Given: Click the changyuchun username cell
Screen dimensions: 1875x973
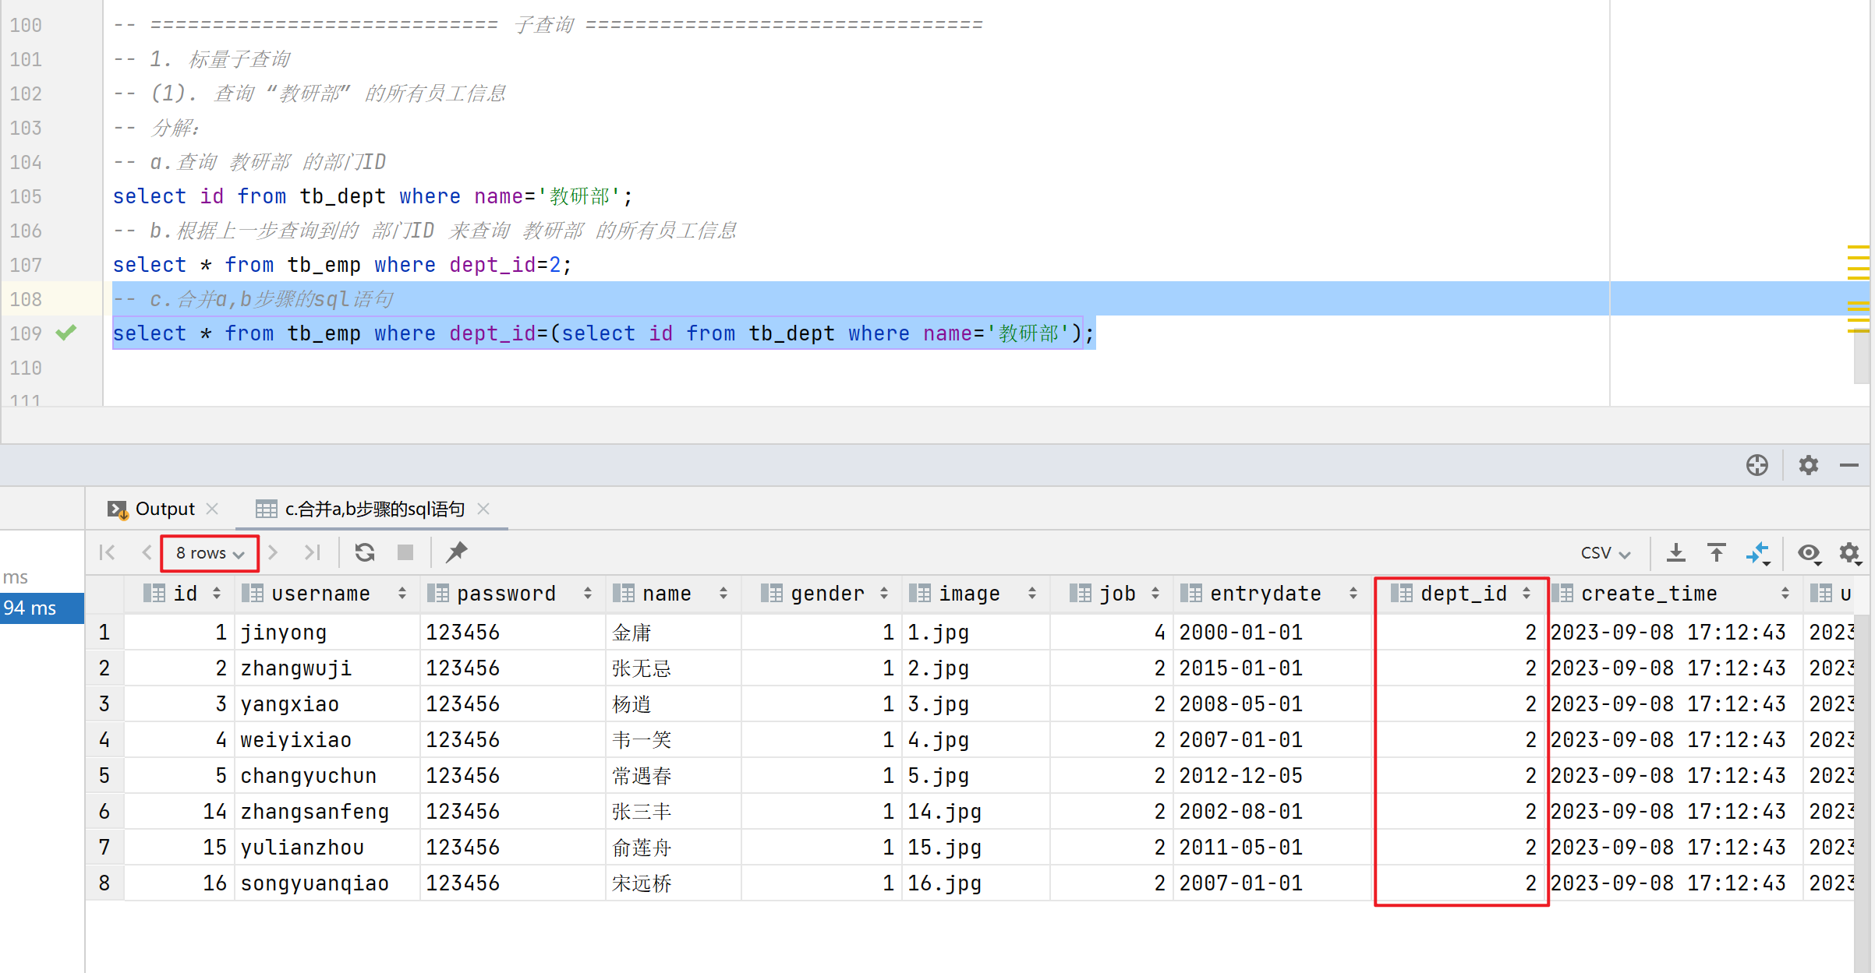Looking at the screenshot, I should pyautogui.click(x=327, y=776).
